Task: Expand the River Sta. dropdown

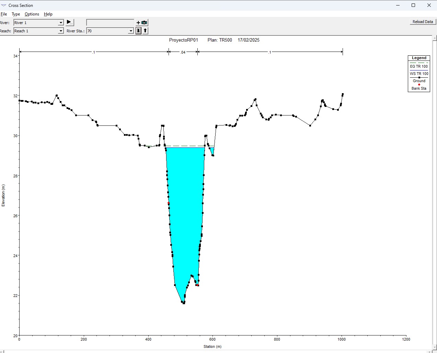Action: coord(130,31)
